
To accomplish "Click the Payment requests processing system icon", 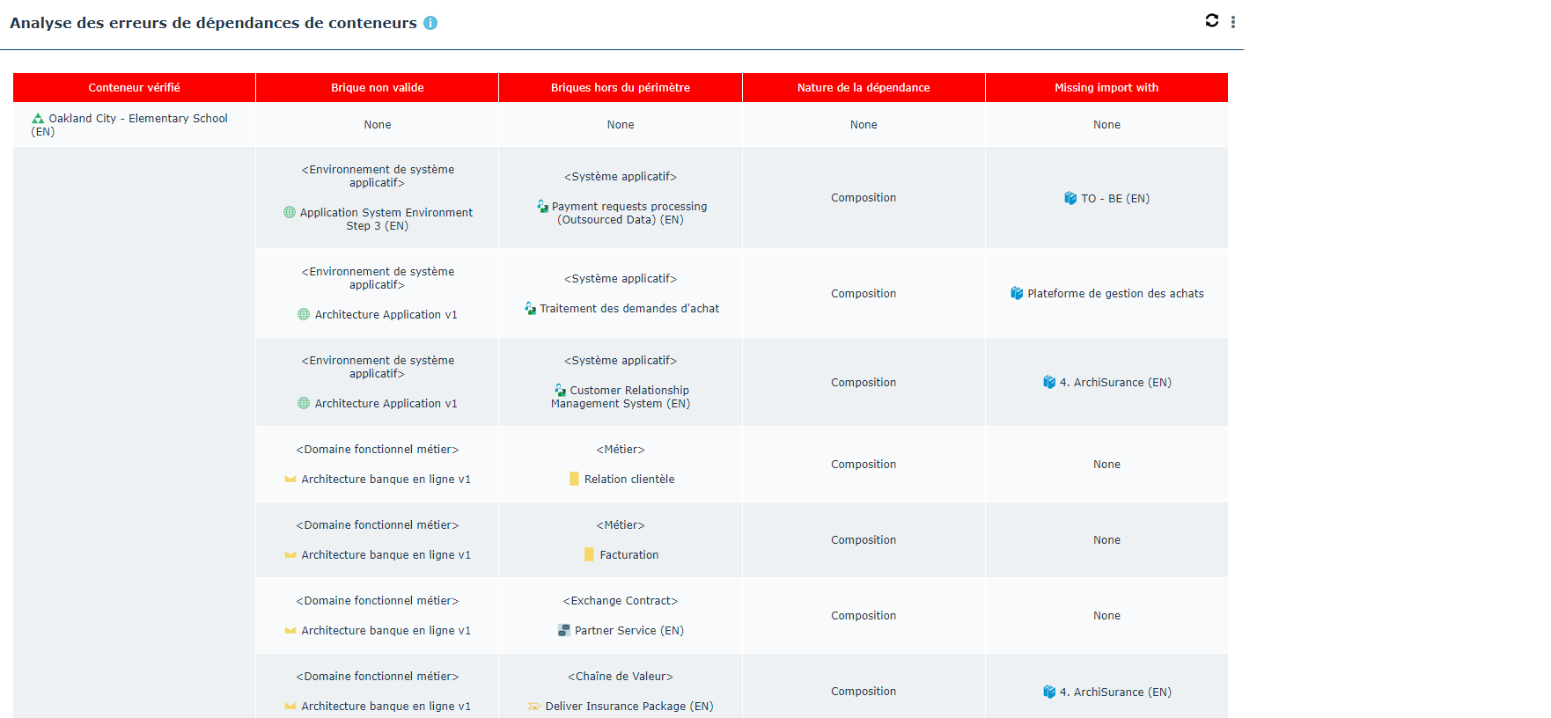I will 542,206.
